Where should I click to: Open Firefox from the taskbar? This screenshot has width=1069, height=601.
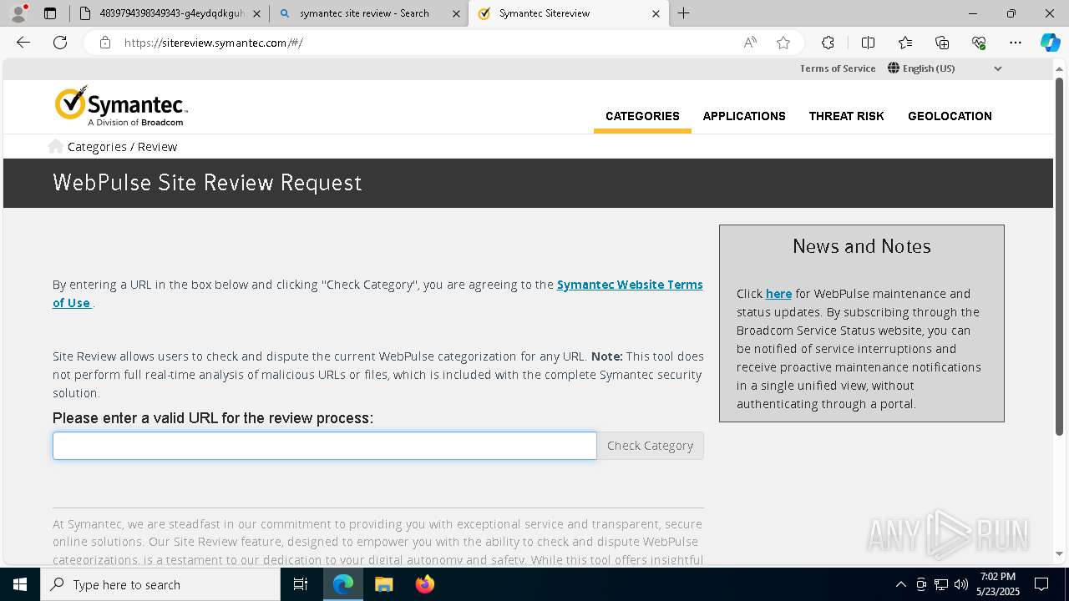pyautogui.click(x=424, y=584)
